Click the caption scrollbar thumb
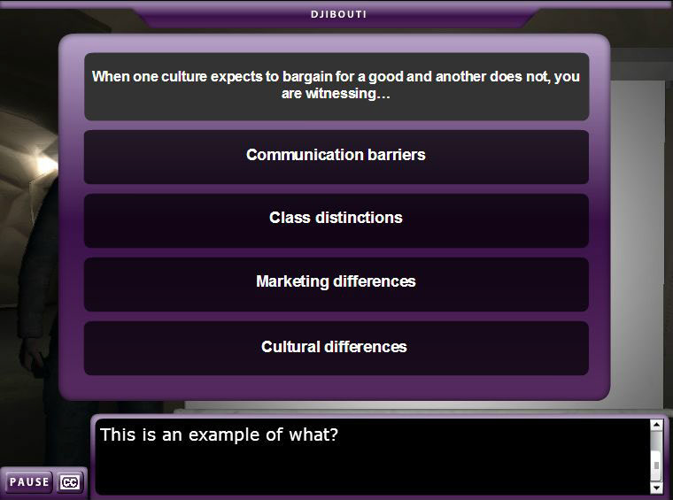The height and width of the screenshot is (500, 673). click(x=656, y=465)
